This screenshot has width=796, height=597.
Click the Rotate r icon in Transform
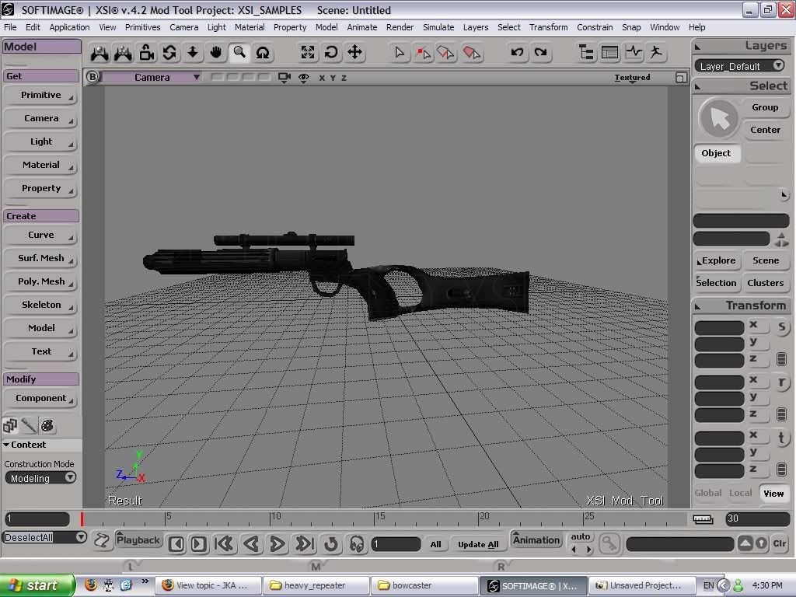point(782,382)
